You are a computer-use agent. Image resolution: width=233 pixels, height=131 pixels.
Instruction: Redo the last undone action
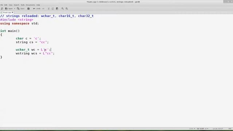(43, 9)
